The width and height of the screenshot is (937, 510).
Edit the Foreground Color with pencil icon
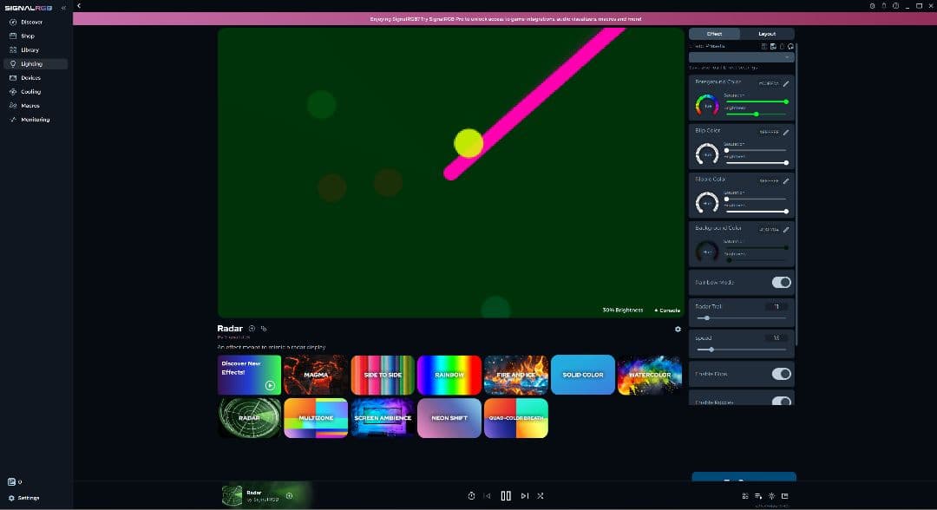(786, 83)
